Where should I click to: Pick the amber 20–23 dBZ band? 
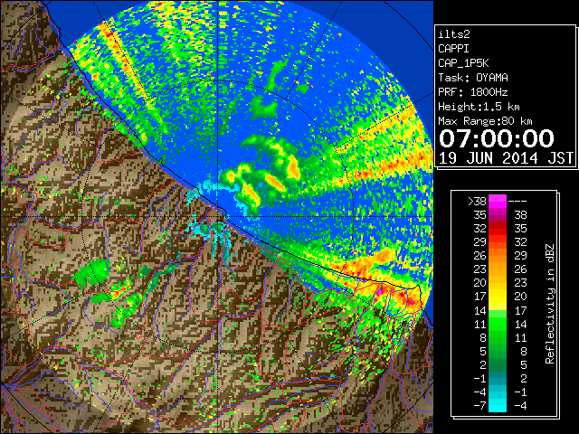(498, 283)
